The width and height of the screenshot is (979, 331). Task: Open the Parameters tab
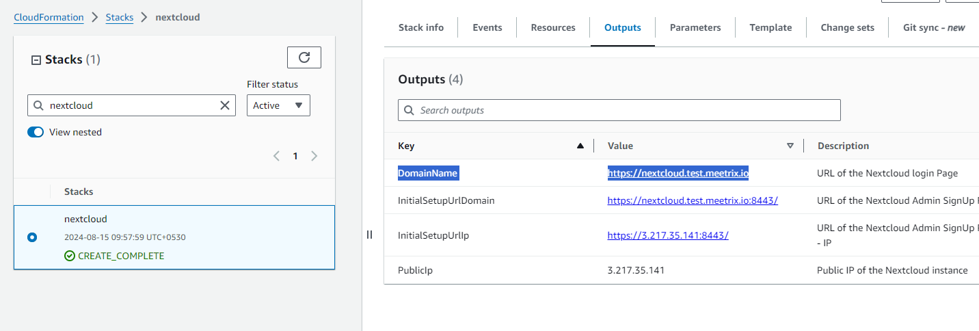pos(695,27)
